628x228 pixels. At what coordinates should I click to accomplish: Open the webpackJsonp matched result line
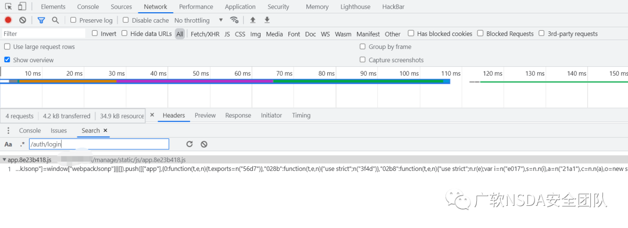coord(314,169)
